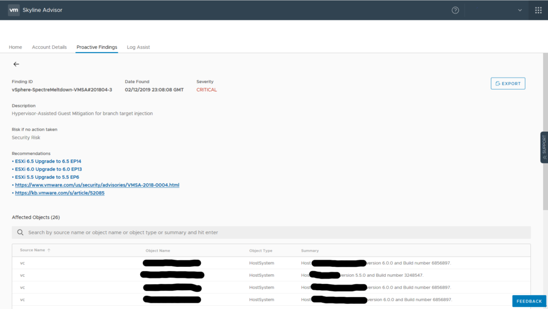Image resolution: width=548 pixels, height=309 pixels.
Task: Open the Account Details tab
Action: 49,47
